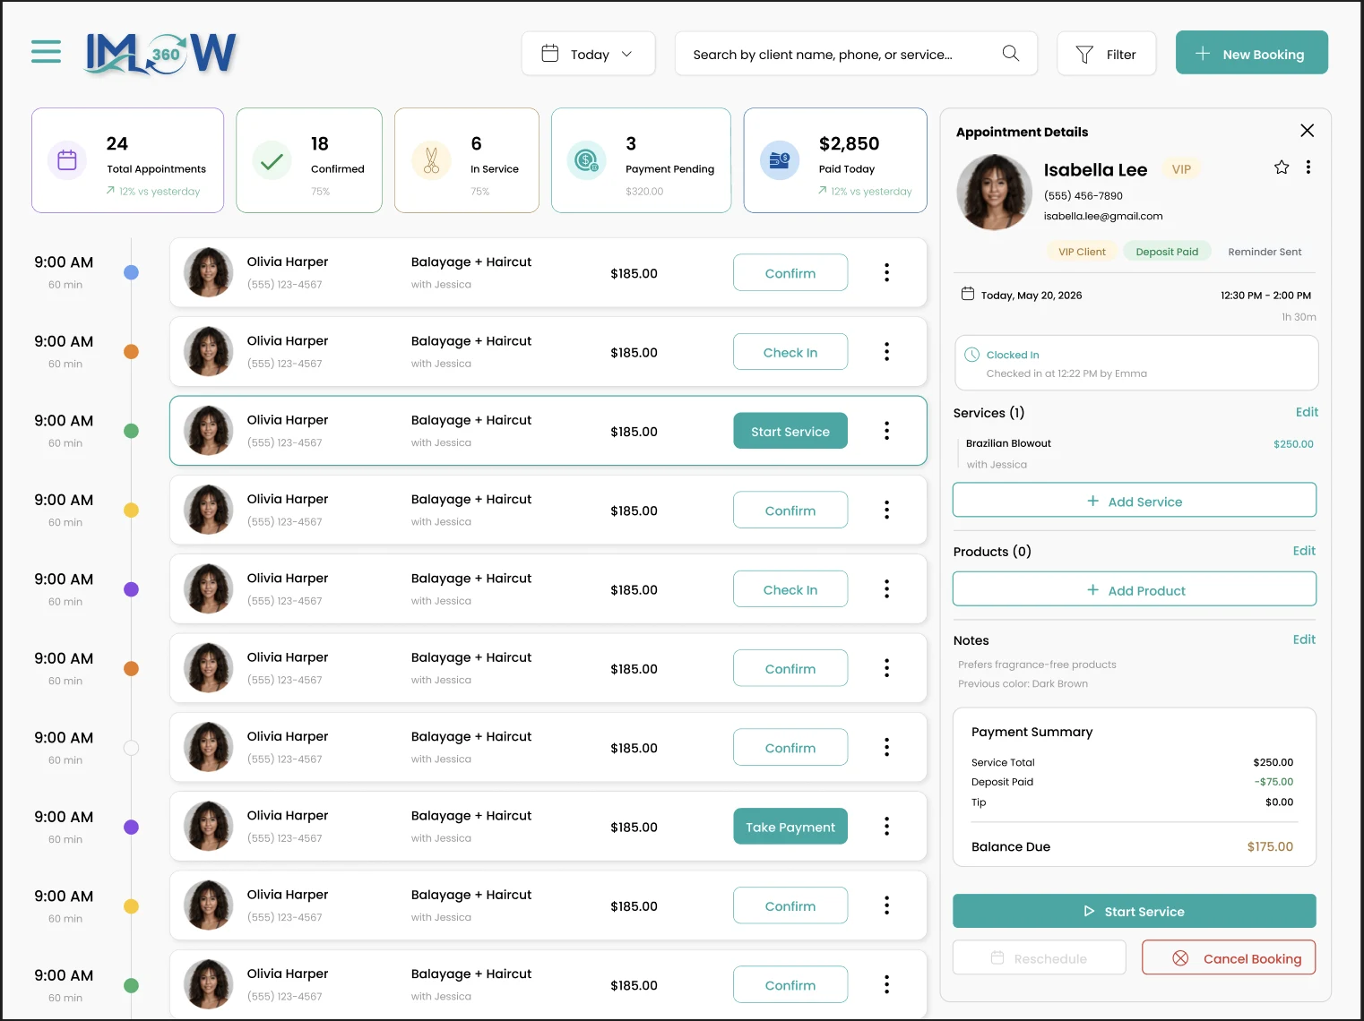The image size is (1364, 1021).
Task: Click Checked in at 12:22 PM by Emma
Action: 1066,373
